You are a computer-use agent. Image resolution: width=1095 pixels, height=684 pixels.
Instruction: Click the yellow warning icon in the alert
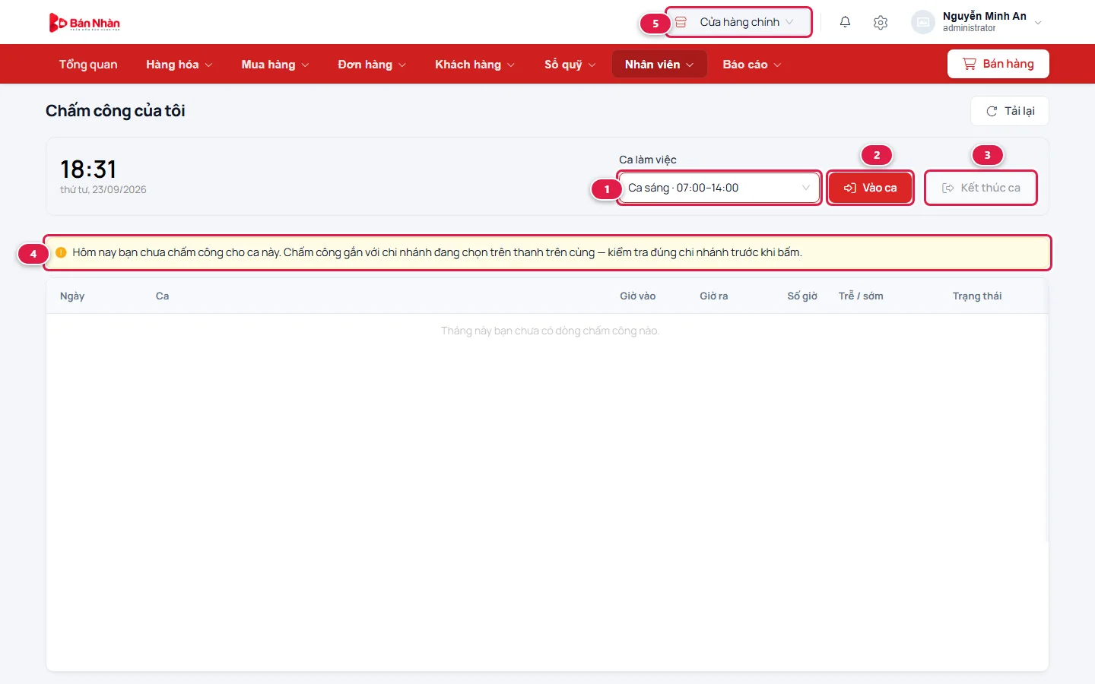click(x=61, y=252)
